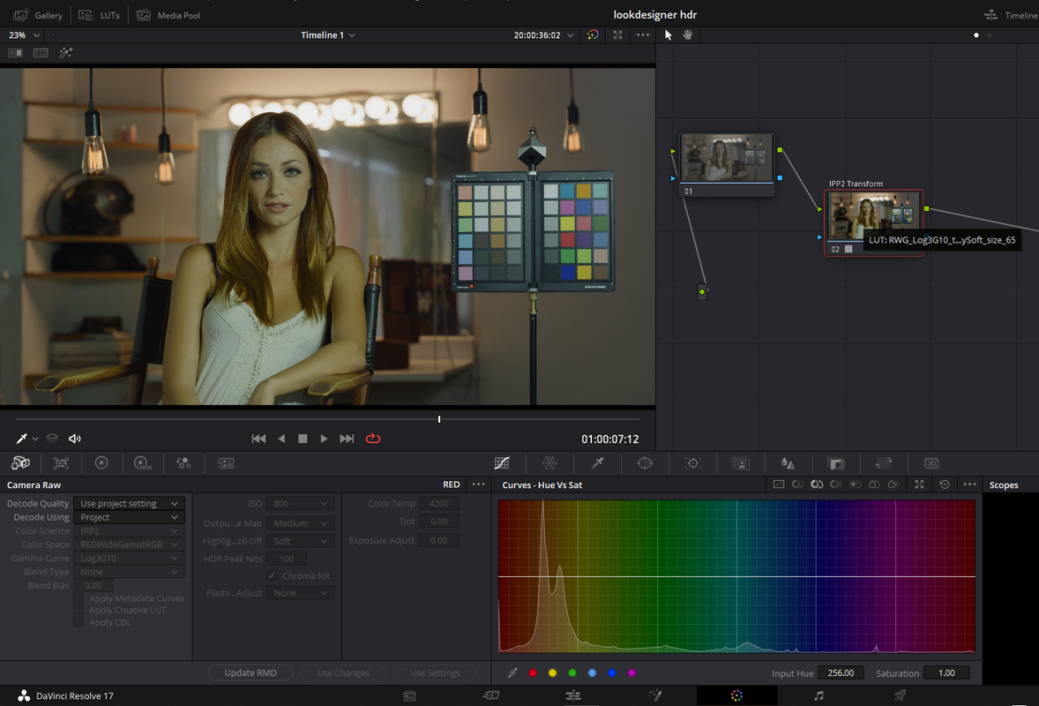Open the Decode Quality dropdown
The height and width of the screenshot is (706, 1039).
coord(129,503)
